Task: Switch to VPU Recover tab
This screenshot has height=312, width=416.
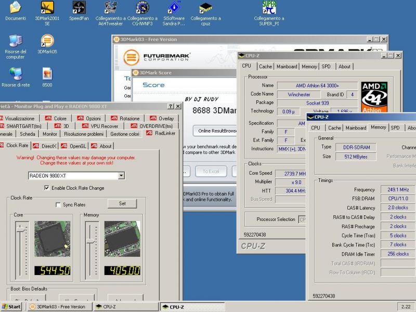Action: click(100, 126)
